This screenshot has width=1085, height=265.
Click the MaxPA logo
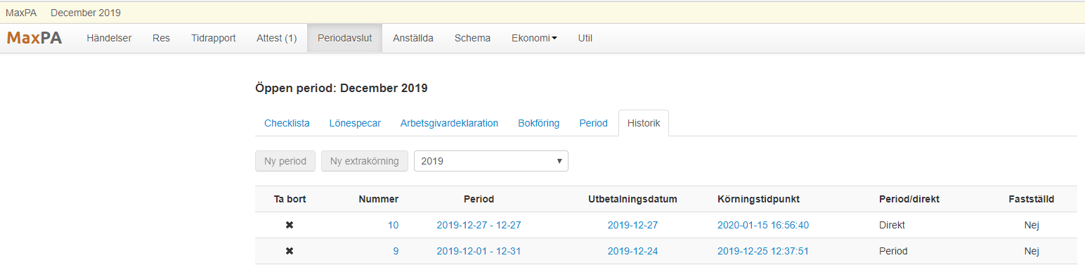34,38
